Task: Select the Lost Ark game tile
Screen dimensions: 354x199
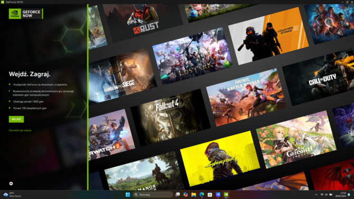Action: coord(192,56)
